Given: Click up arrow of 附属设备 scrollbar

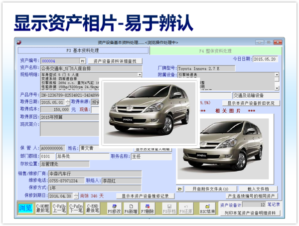Looking at the screenshot, I should pyautogui.click(x=277, y=74).
